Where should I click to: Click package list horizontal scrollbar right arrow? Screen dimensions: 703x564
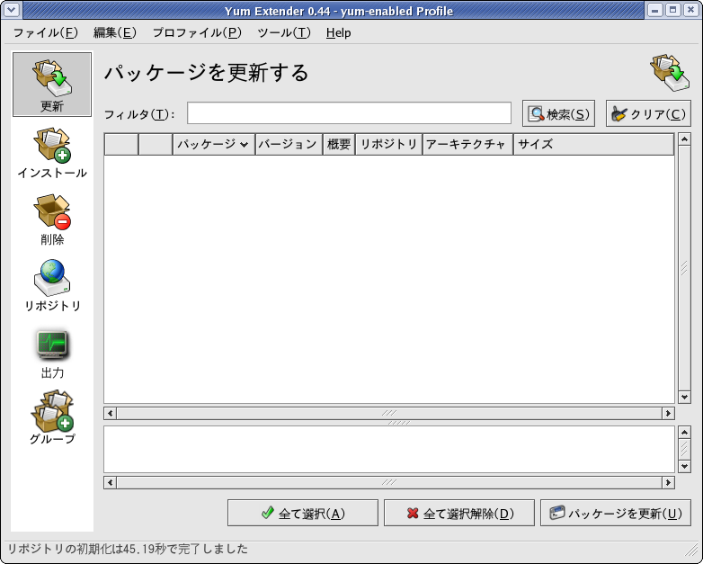(x=668, y=413)
